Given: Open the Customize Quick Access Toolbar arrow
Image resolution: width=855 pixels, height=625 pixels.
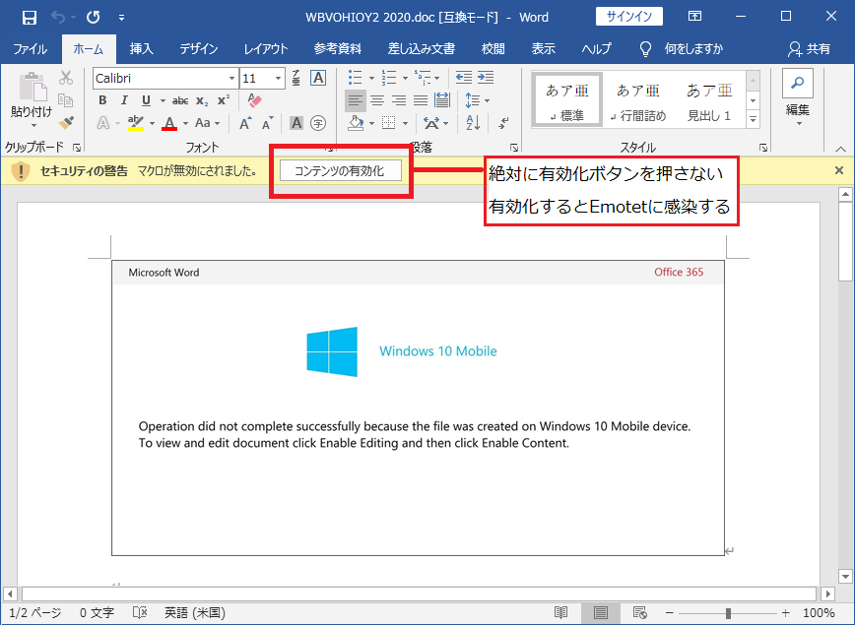Looking at the screenshot, I should click(121, 18).
